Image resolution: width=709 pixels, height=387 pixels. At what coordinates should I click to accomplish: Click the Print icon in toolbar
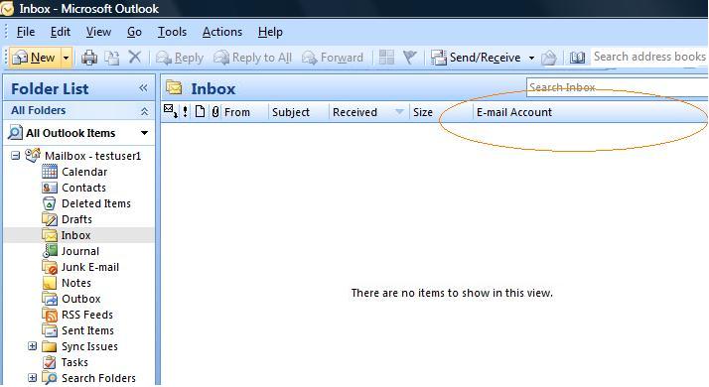[89, 58]
